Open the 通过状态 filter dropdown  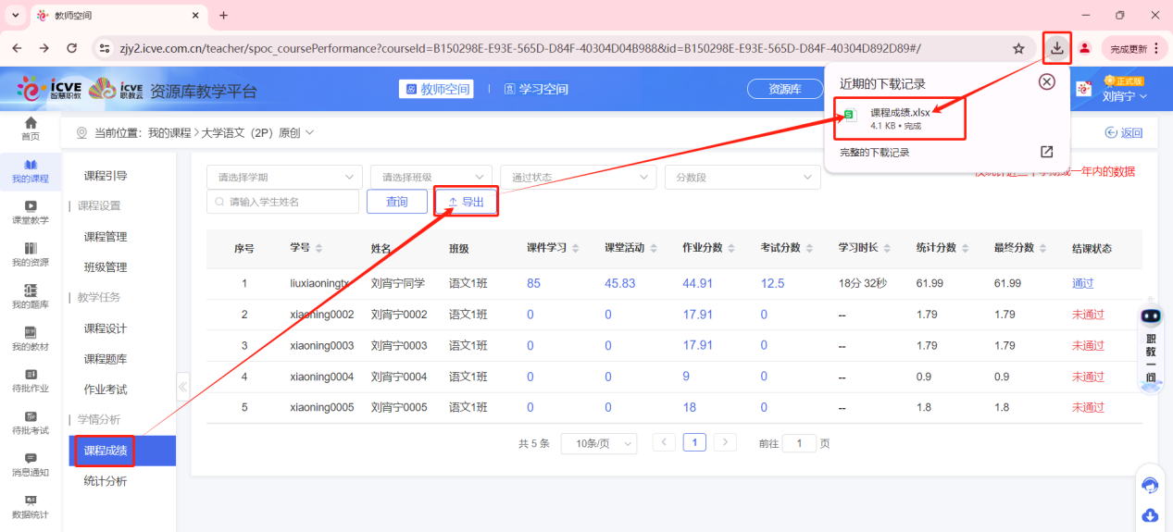tap(578, 177)
